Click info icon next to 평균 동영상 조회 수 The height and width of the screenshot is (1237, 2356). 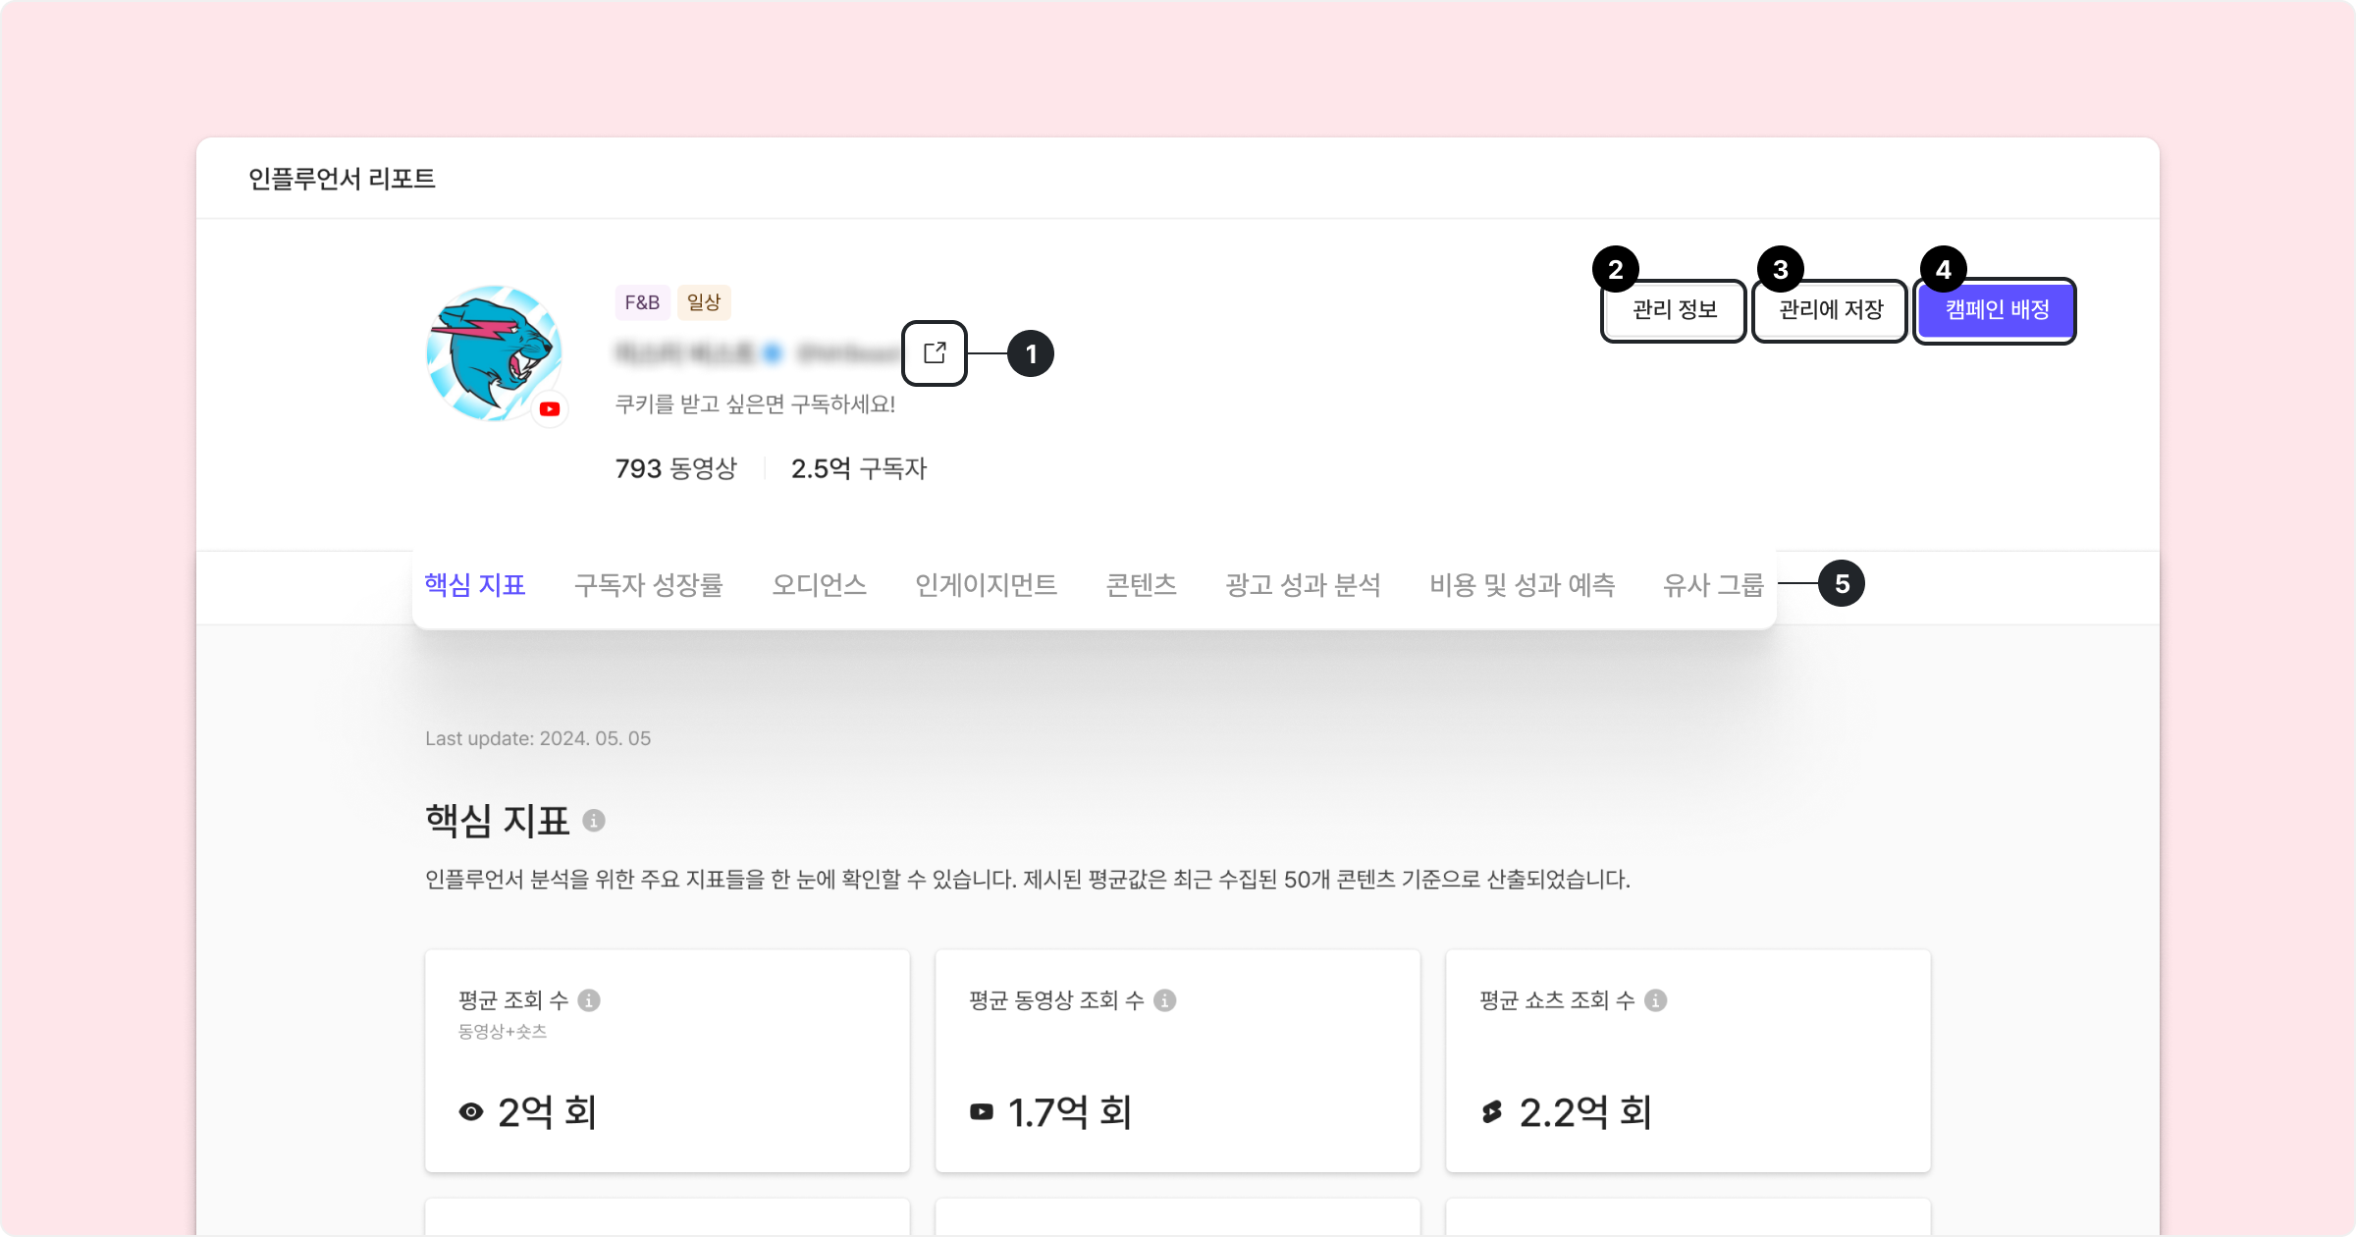click(x=1165, y=1000)
